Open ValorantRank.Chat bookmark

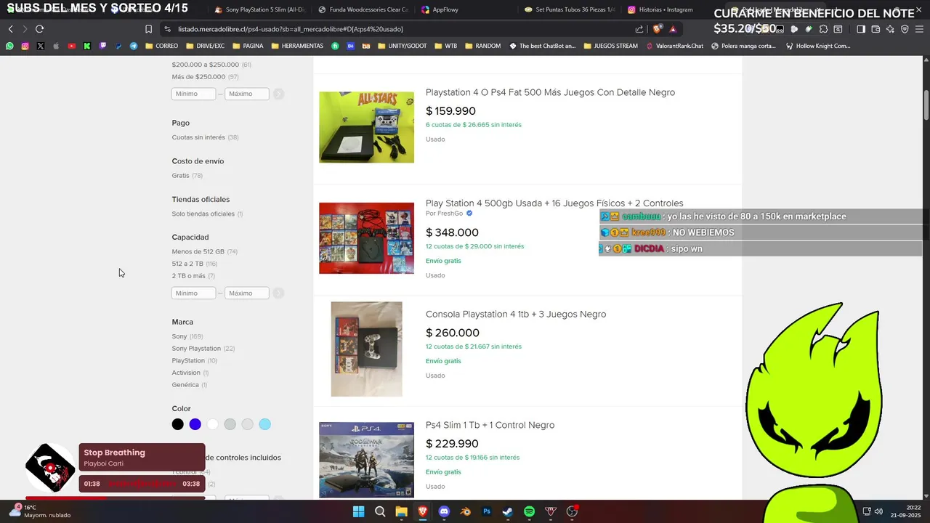[675, 46]
